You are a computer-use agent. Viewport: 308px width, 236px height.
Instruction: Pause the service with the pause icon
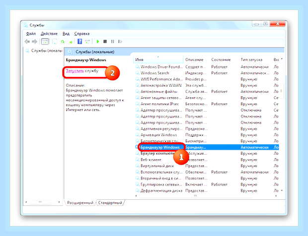(112, 41)
